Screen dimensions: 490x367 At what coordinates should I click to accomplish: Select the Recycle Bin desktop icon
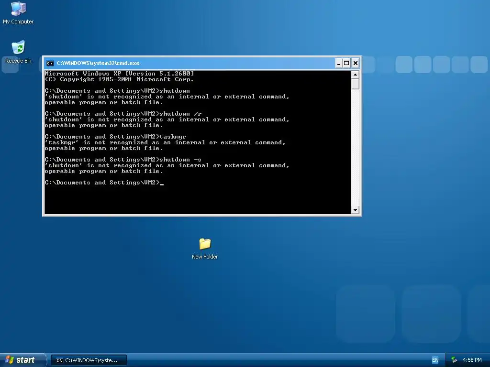click(18, 52)
